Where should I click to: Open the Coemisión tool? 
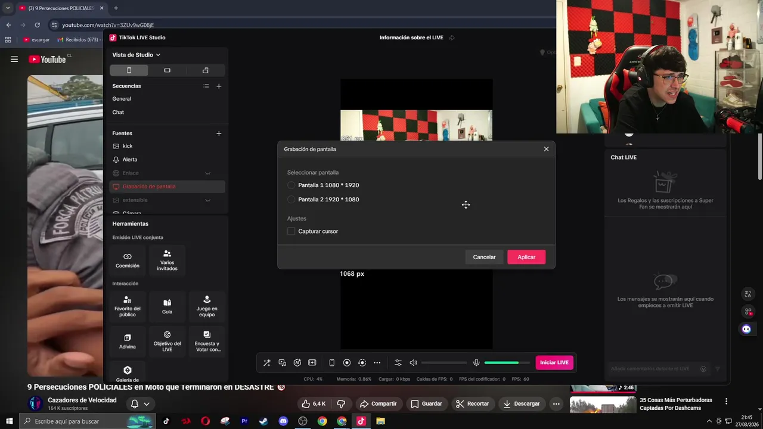pyautogui.click(x=128, y=260)
